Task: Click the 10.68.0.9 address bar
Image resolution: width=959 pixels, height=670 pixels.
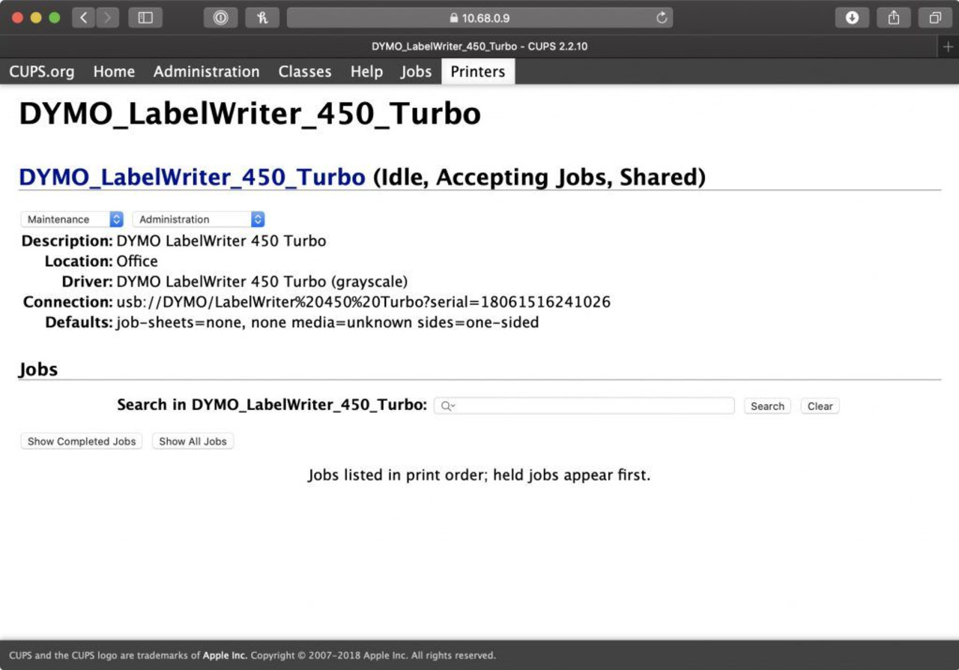Action: pyautogui.click(x=479, y=18)
